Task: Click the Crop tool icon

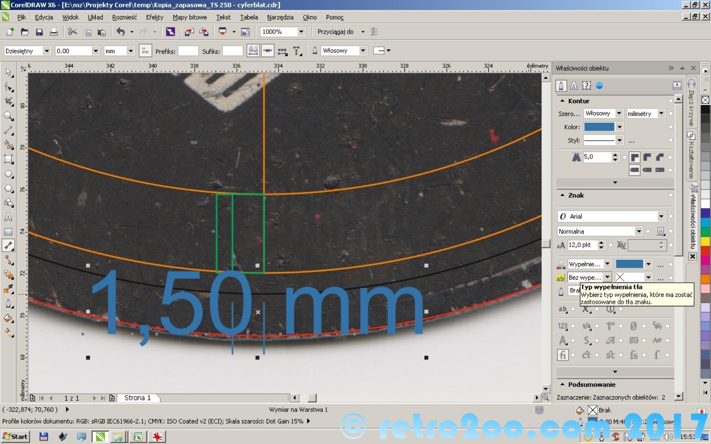Action: [x=9, y=102]
